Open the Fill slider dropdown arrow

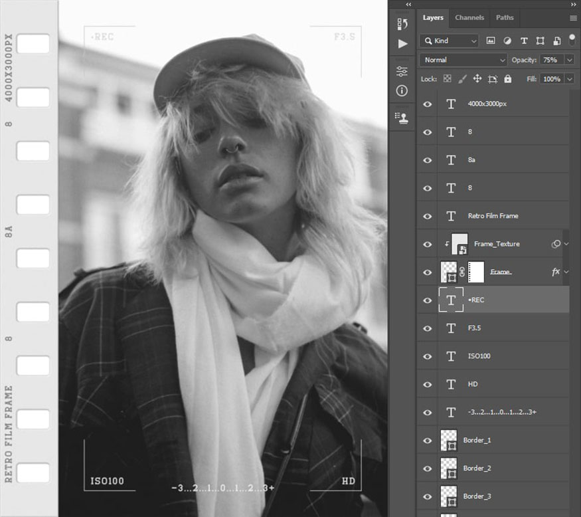pos(570,78)
